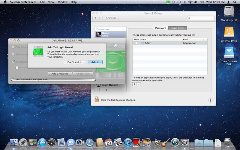This screenshot has height=150, width=240.
Task: Open the Apple menu
Action: 5,2
